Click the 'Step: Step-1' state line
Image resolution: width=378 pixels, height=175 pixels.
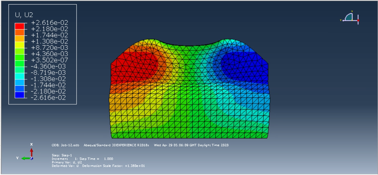[x=62, y=155]
